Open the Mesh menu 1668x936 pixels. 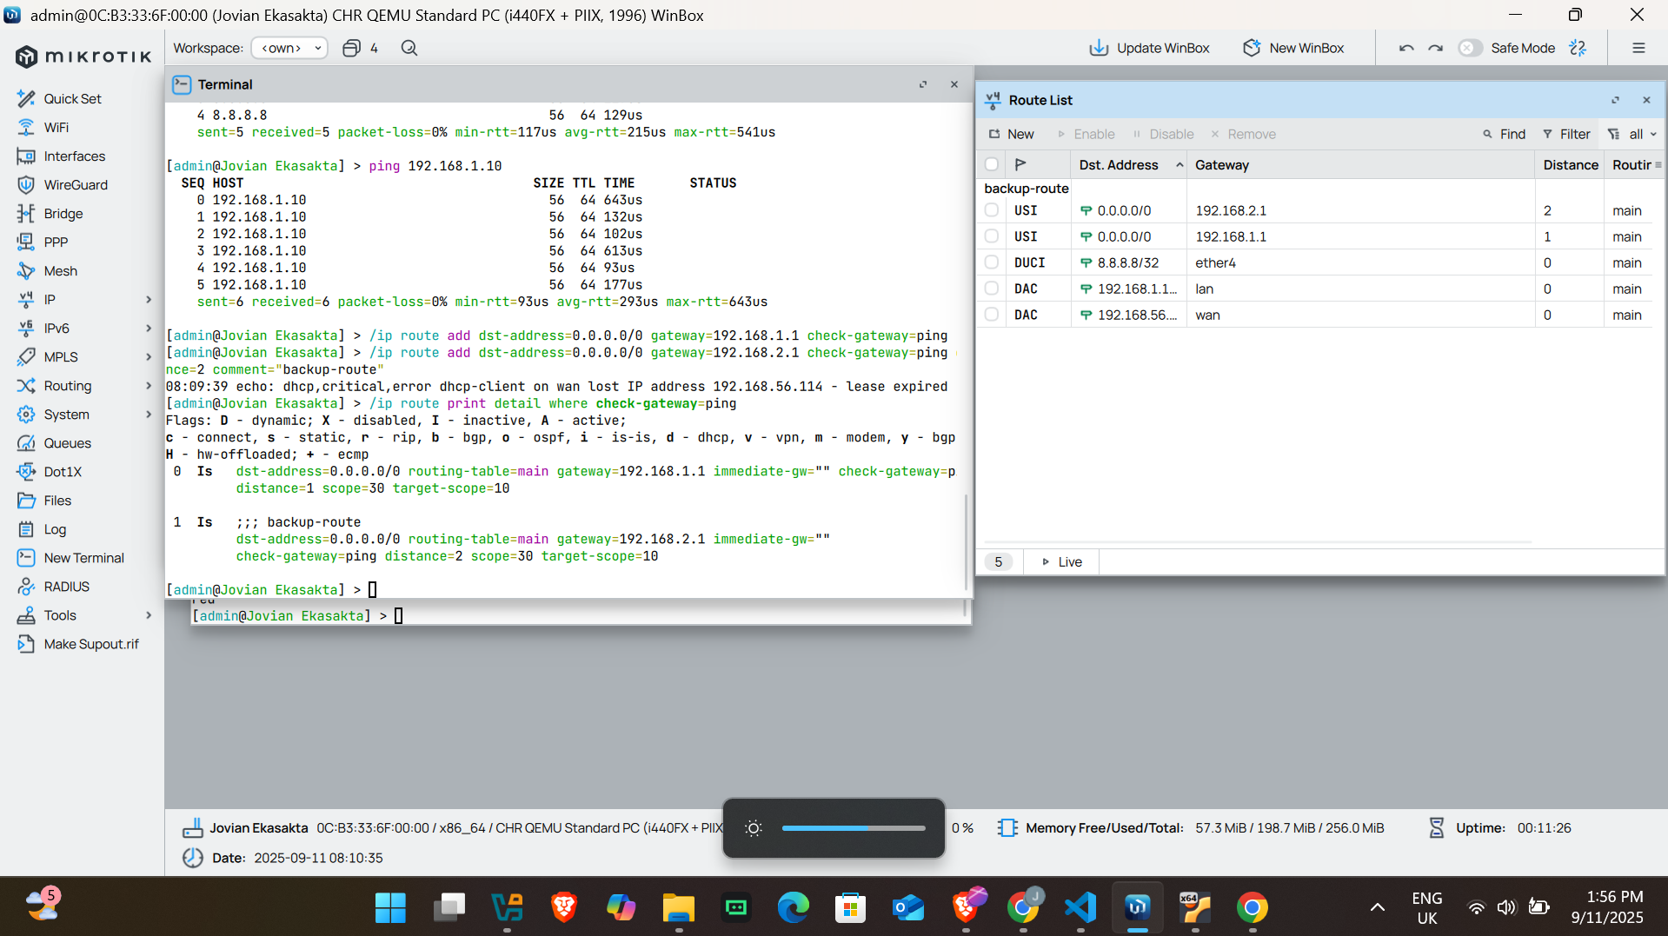(x=60, y=270)
